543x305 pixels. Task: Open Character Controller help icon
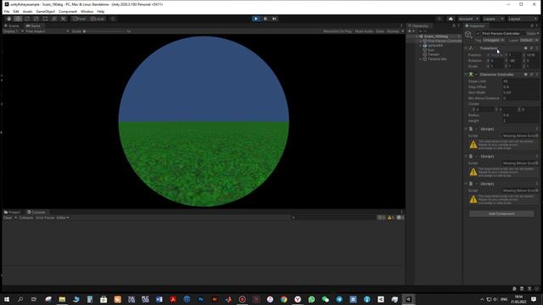pyautogui.click(x=526, y=75)
